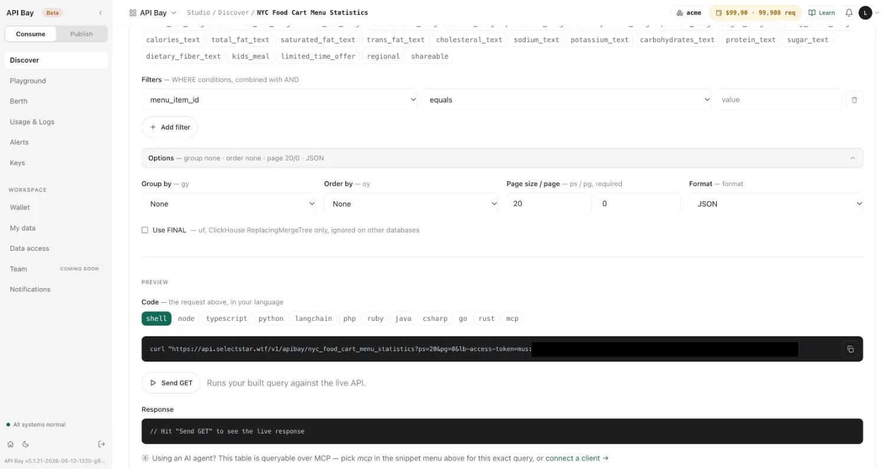Image resolution: width=892 pixels, height=469 pixels.
Task: Open Playground in the sidebar
Action: tap(56, 81)
